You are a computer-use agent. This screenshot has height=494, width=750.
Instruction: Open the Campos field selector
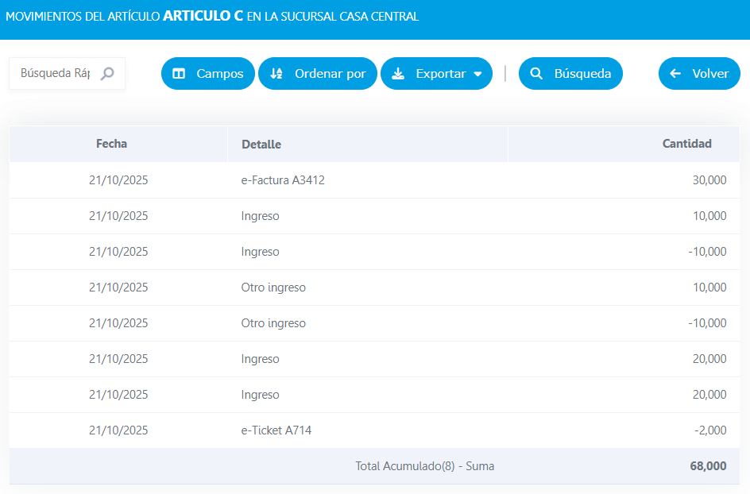(208, 74)
